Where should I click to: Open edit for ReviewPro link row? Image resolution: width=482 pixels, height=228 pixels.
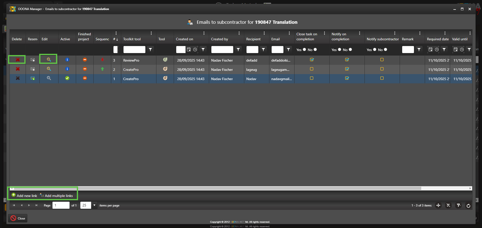pyautogui.click(x=49, y=60)
